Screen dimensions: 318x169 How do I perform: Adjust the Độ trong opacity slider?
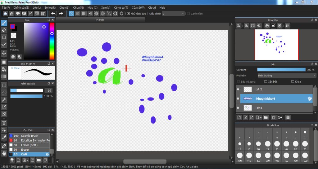pyautogui.click(x=281, y=70)
